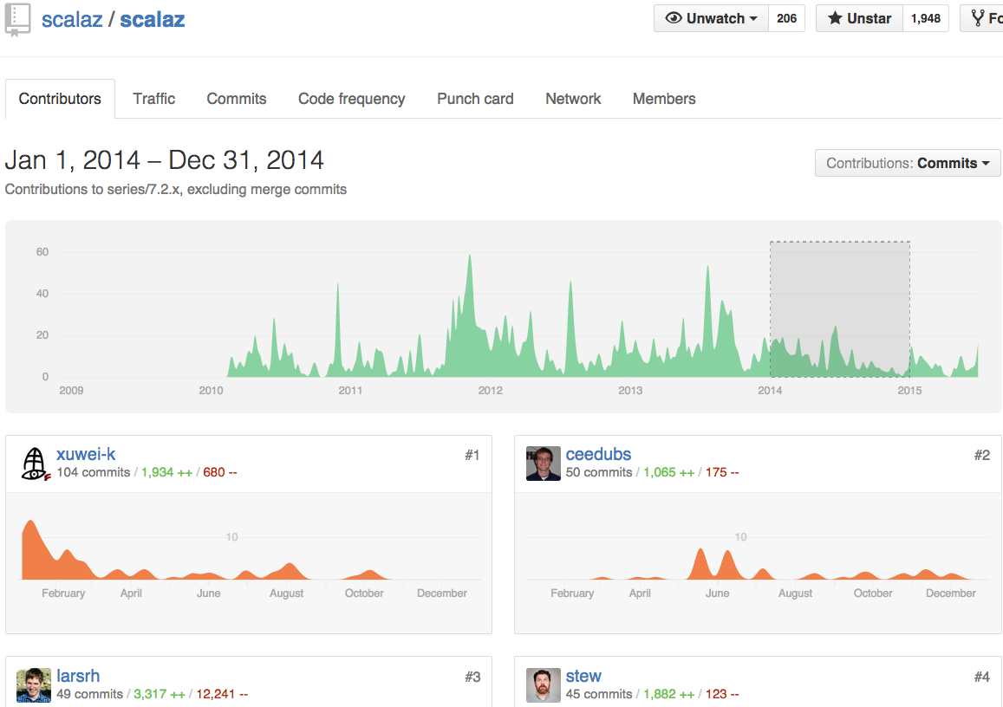Open ceedubs' 50 commits link
The width and height of the screenshot is (1003, 707).
[x=599, y=472]
